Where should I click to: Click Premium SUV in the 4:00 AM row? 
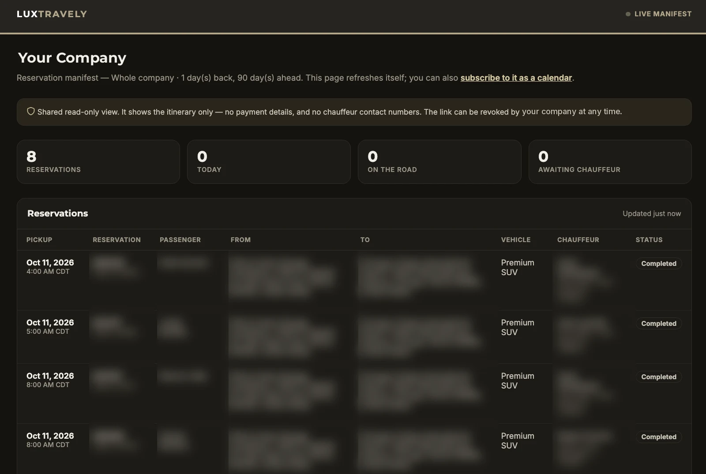tap(518, 267)
